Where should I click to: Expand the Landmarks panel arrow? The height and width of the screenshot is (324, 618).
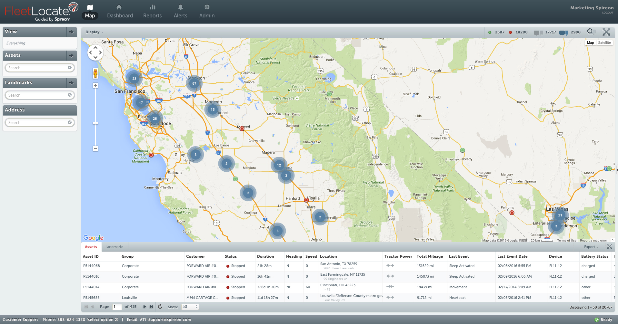click(71, 83)
